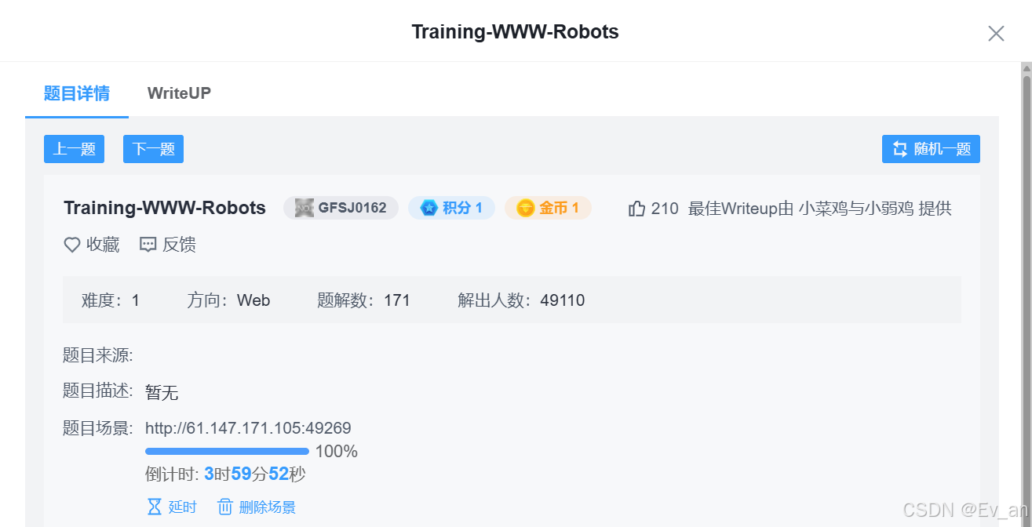The image size is (1032, 527).
Task: Click the 100% blue progress bar
Action: 227,451
